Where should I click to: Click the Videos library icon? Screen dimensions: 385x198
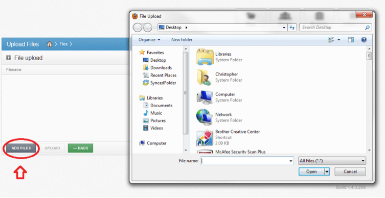click(146, 128)
